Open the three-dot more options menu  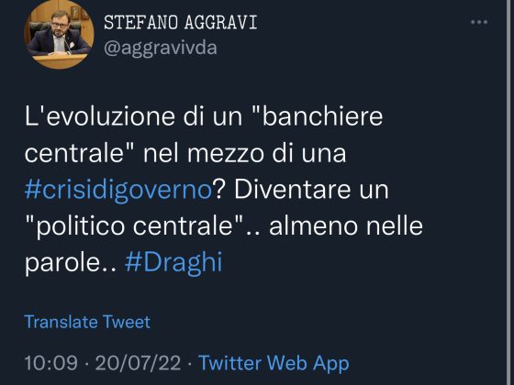click(479, 22)
